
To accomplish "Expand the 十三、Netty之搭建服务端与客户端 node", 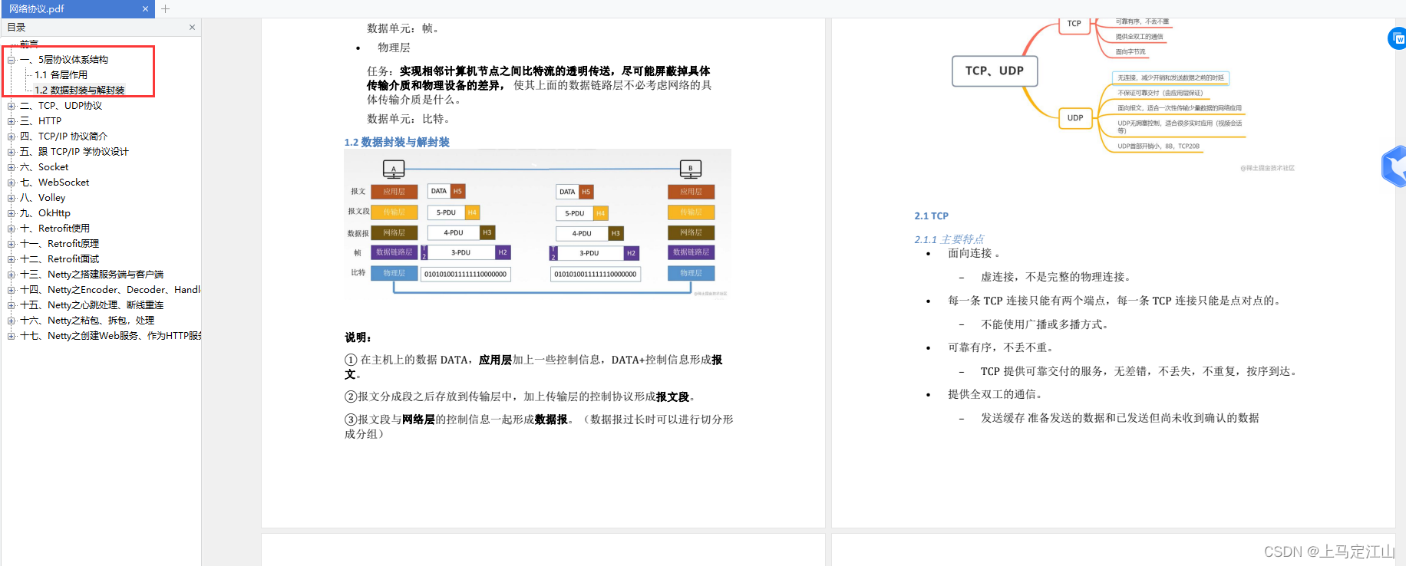I will tap(12, 275).
